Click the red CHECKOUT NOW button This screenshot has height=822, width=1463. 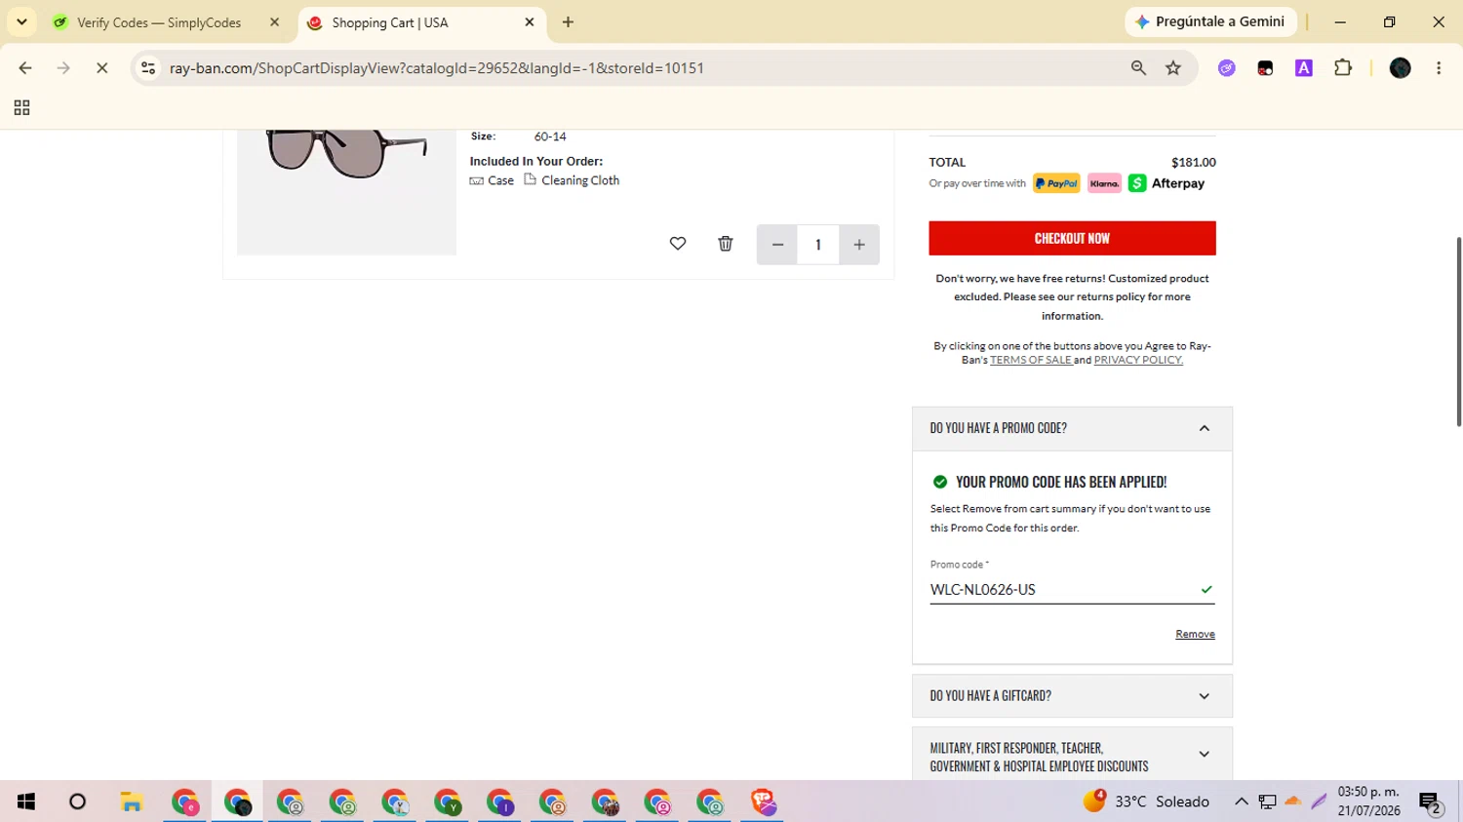(x=1072, y=238)
